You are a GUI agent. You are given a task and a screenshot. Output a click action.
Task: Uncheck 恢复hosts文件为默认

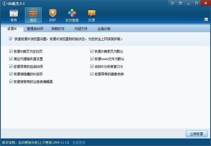[92, 59]
